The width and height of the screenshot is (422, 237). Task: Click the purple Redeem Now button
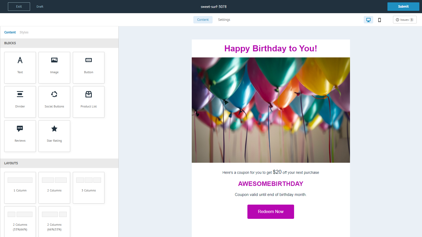click(271, 212)
